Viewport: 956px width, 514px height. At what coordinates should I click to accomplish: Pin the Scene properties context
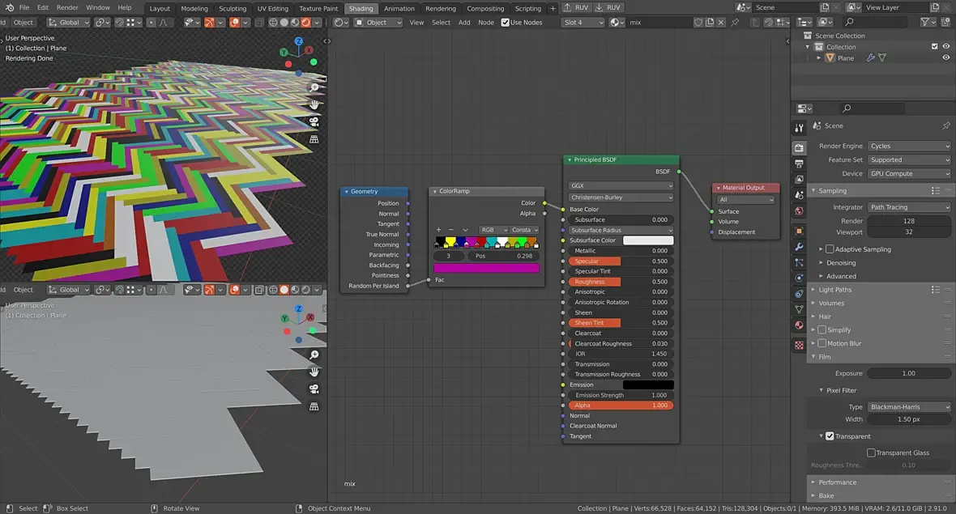click(x=945, y=126)
